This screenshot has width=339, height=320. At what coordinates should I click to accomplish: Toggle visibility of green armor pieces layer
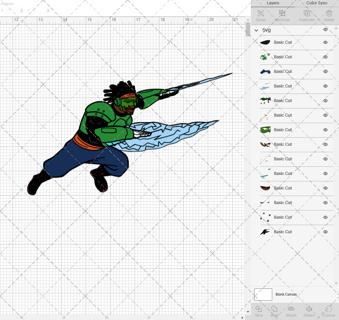(325, 57)
